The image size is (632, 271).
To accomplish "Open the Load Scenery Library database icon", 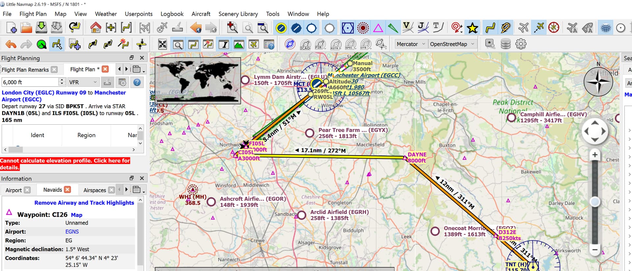I will (x=505, y=44).
